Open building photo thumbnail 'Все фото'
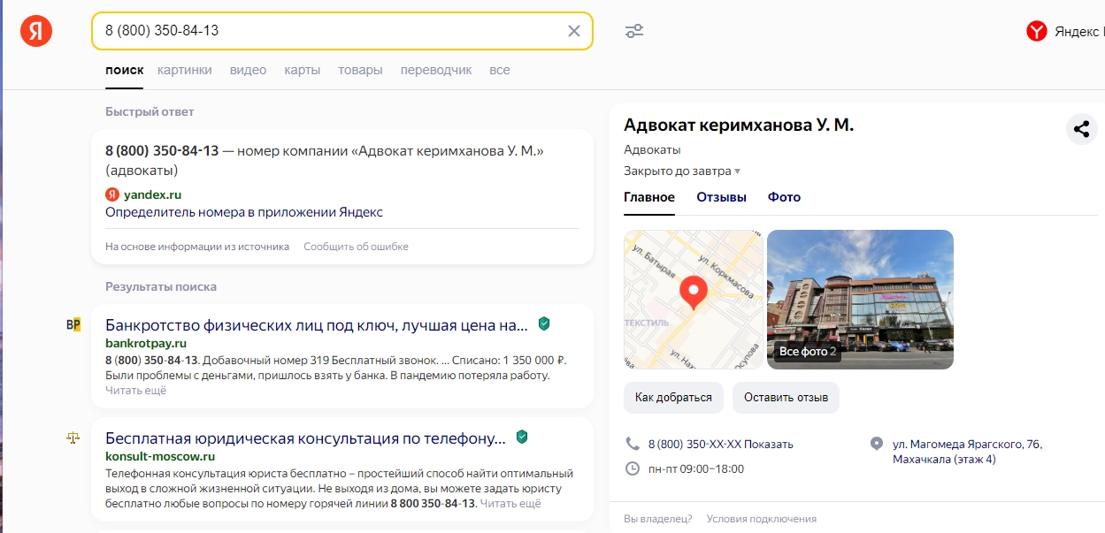The height and width of the screenshot is (533, 1105). [x=860, y=299]
